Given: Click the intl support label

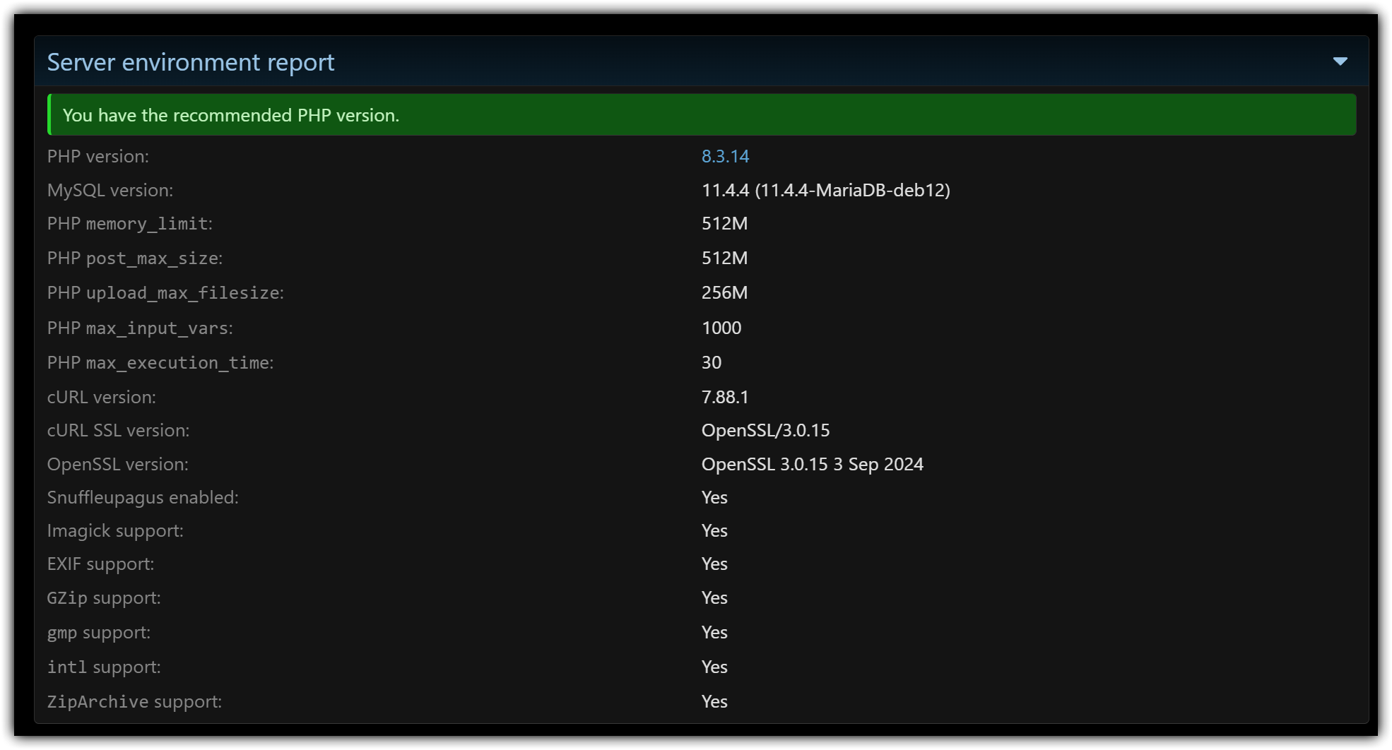Looking at the screenshot, I should pyautogui.click(x=104, y=667).
